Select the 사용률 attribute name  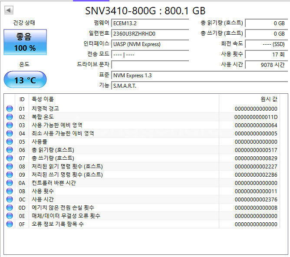click(x=40, y=142)
